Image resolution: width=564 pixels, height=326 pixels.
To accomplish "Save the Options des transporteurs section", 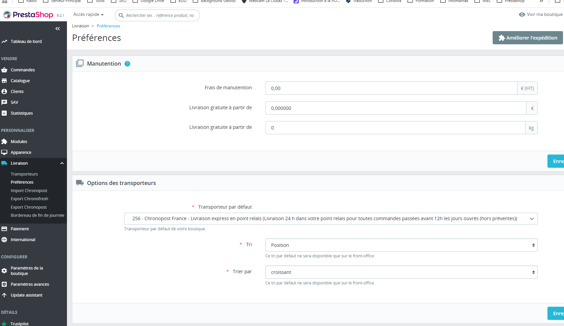I will coord(556,313).
